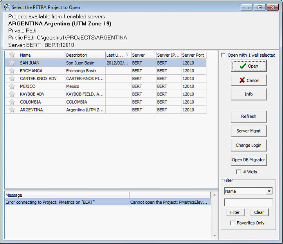Click favorite star next to KAYBOB ADV

click(12, 94)
